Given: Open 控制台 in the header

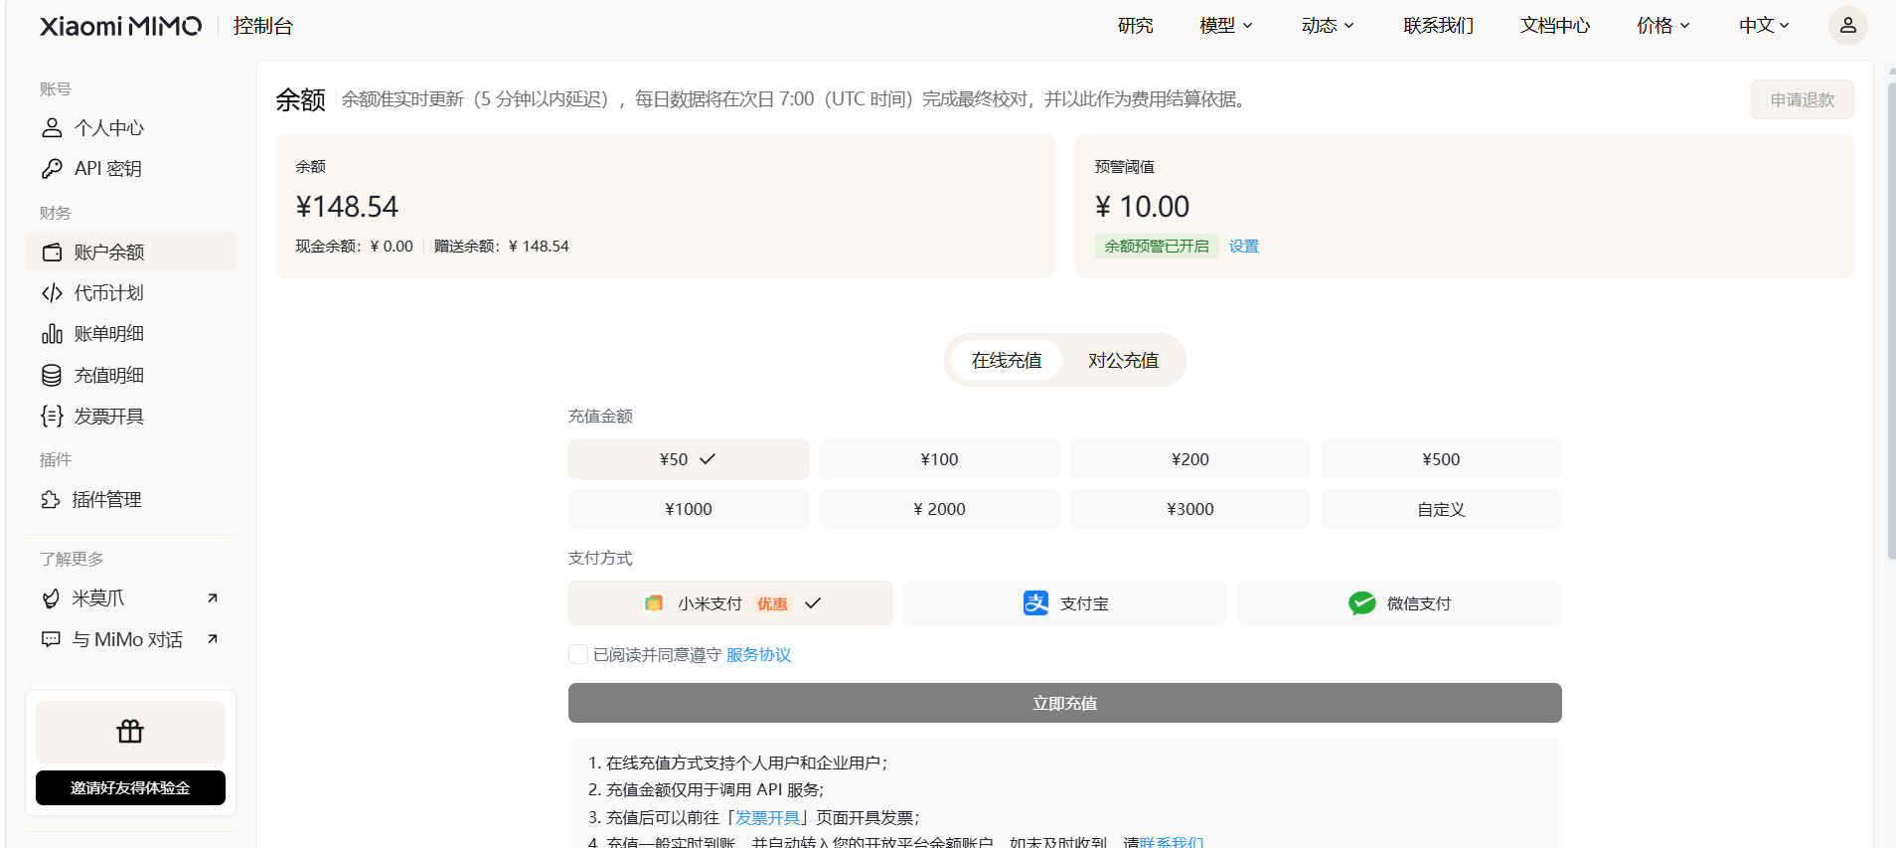Looking at the screenshot, I should (x=263, y=26).
